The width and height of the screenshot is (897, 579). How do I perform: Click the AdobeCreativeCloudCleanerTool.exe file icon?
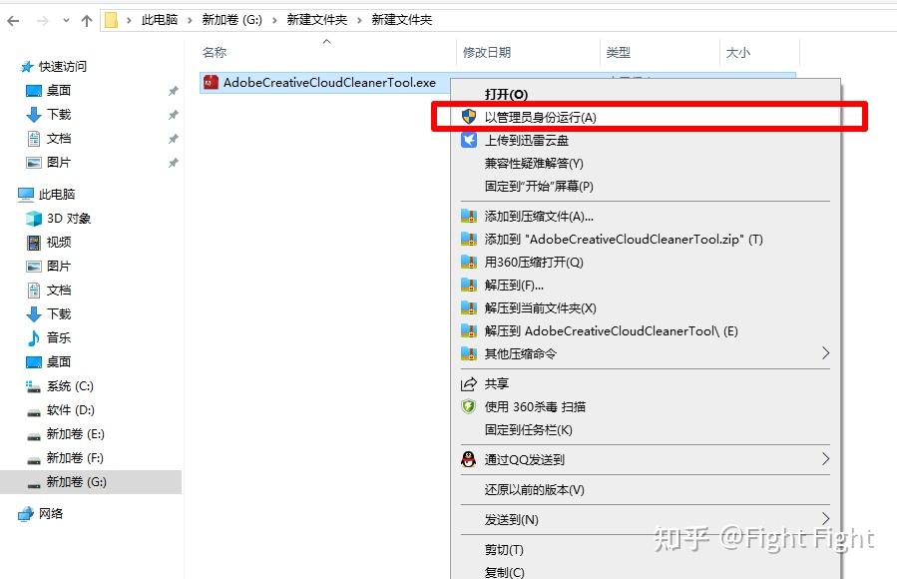click(211, 83)
